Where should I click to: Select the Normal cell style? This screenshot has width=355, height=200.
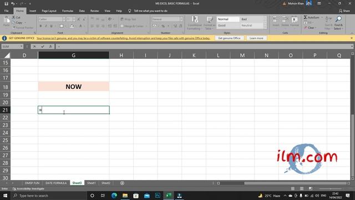pyautogui.click(x=228, y=19)
